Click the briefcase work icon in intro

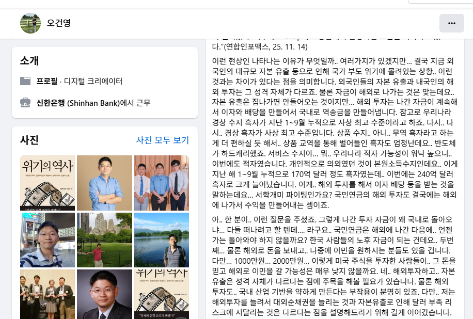click(x=25, y=103)
